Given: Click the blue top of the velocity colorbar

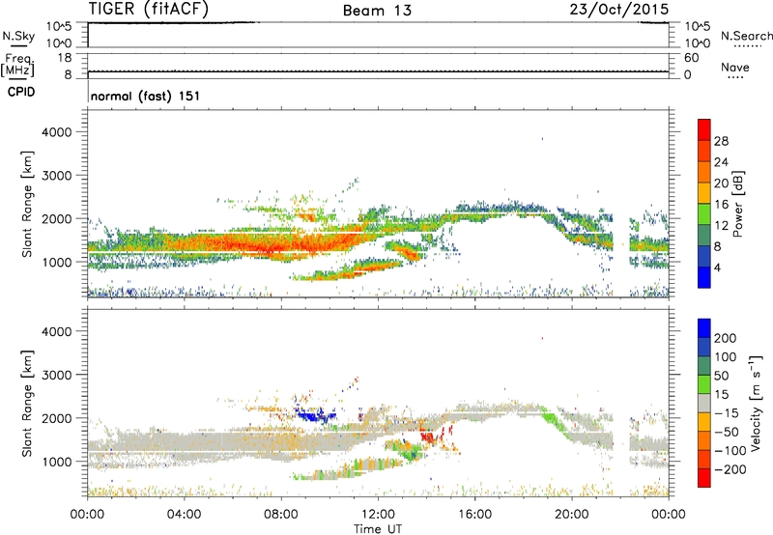Looking at the screenshot, I should [704, 327].
